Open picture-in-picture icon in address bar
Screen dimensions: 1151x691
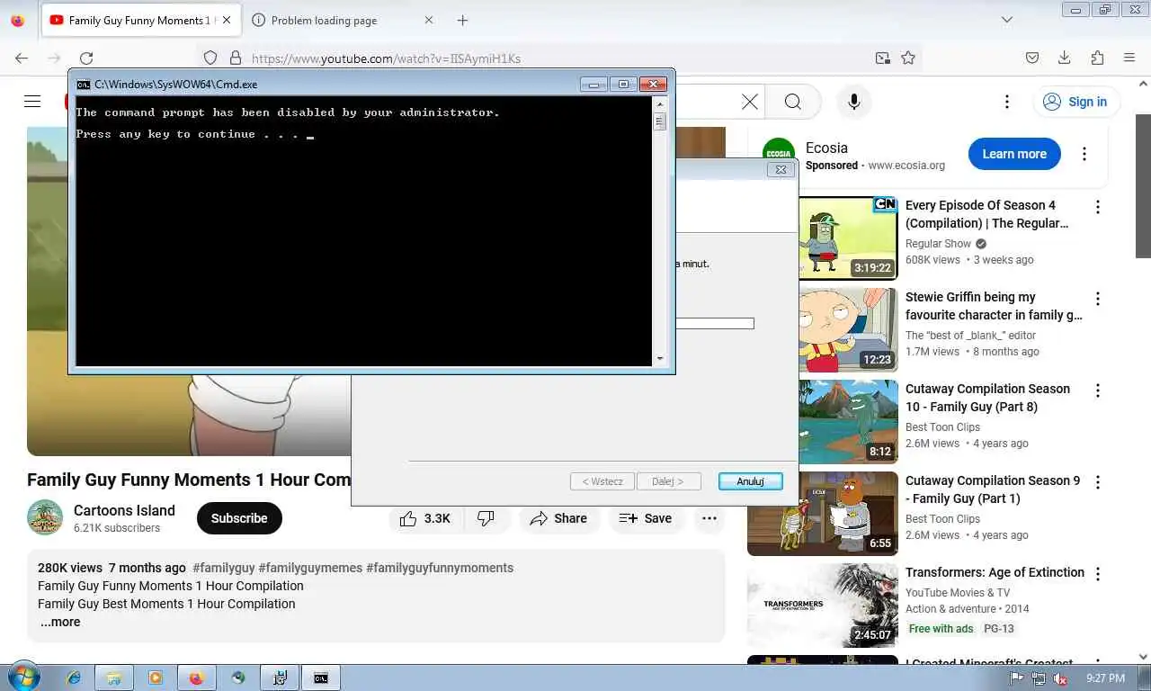[x=883, y=58]
